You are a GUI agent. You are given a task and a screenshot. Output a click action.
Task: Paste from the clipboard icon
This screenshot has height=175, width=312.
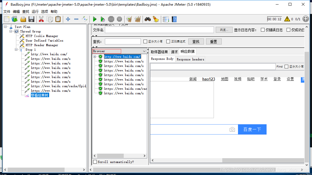pyautogui.click(x=58, y=19)
